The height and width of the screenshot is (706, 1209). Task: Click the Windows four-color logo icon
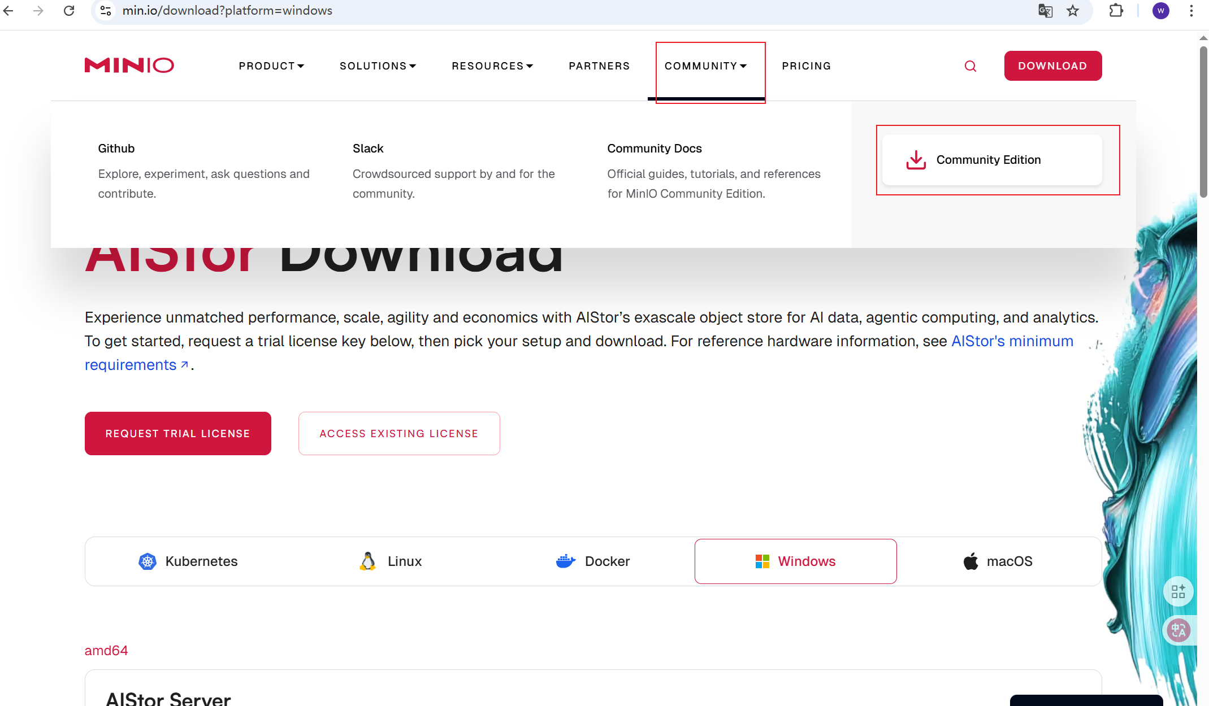click(x=762, y=561)
